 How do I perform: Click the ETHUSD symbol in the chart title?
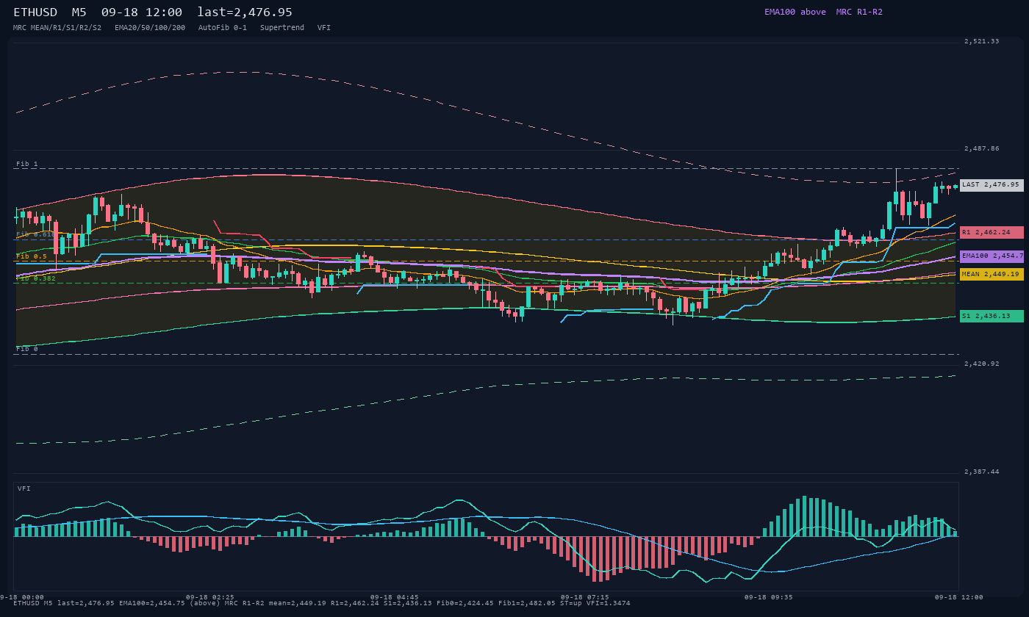[35, 12]
